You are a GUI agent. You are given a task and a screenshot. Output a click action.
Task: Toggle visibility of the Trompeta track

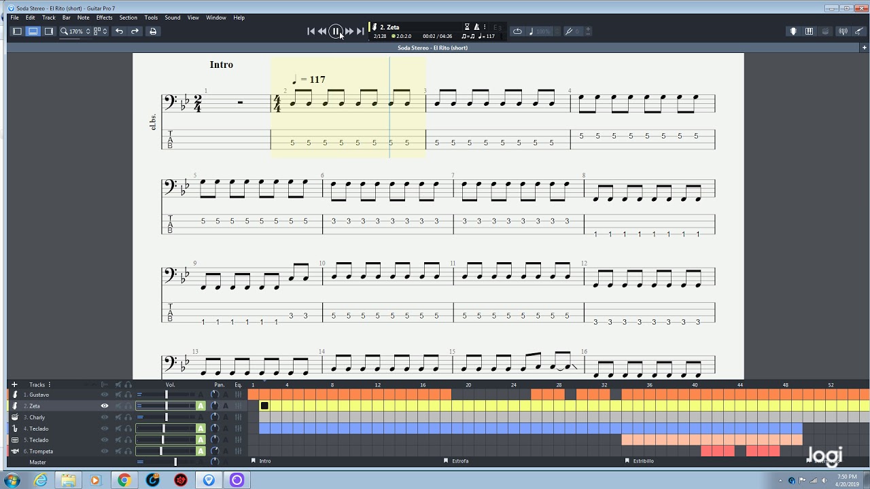coord(105,451)
